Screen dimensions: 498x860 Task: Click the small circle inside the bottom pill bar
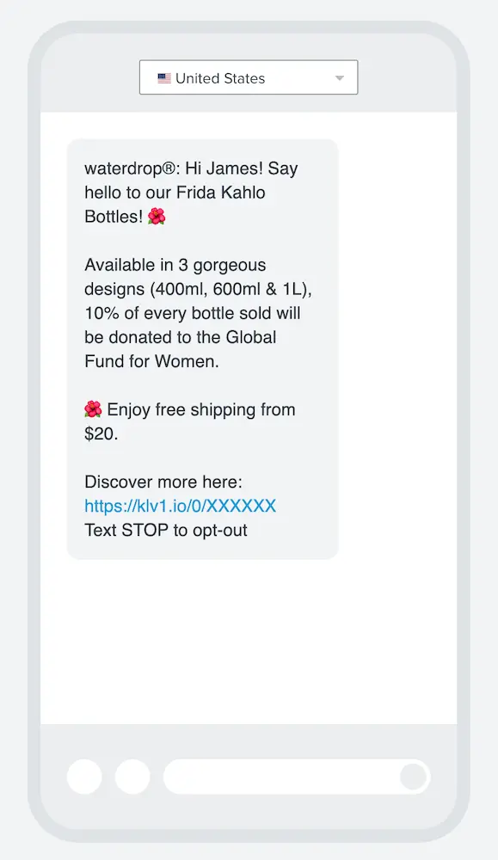tap(414, 776)
